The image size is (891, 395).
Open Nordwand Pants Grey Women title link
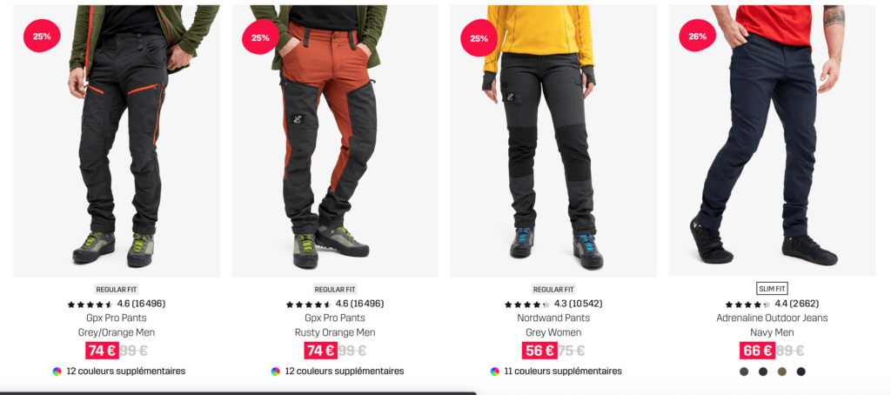pyautogui.click(x=553, y=325)
